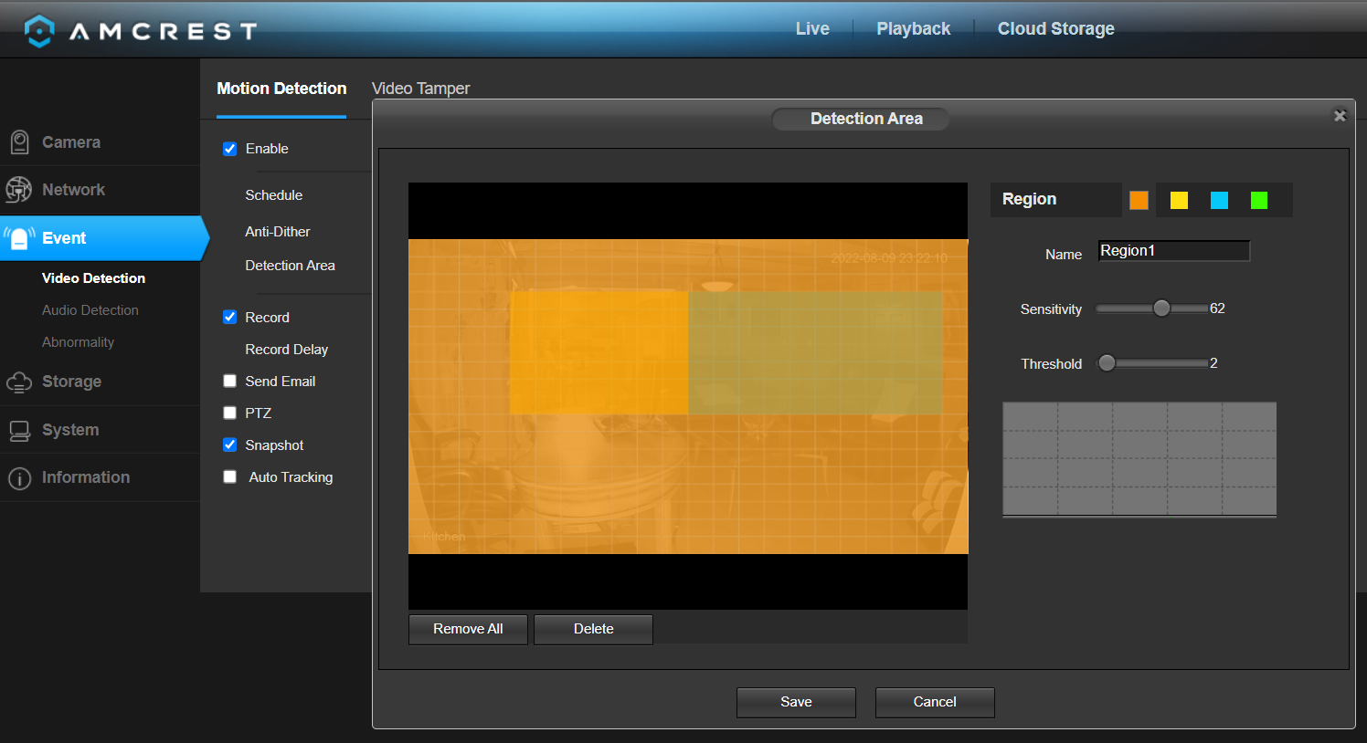Click the green detection region in preview
1367x743 pixels.
tap(815, 352)
